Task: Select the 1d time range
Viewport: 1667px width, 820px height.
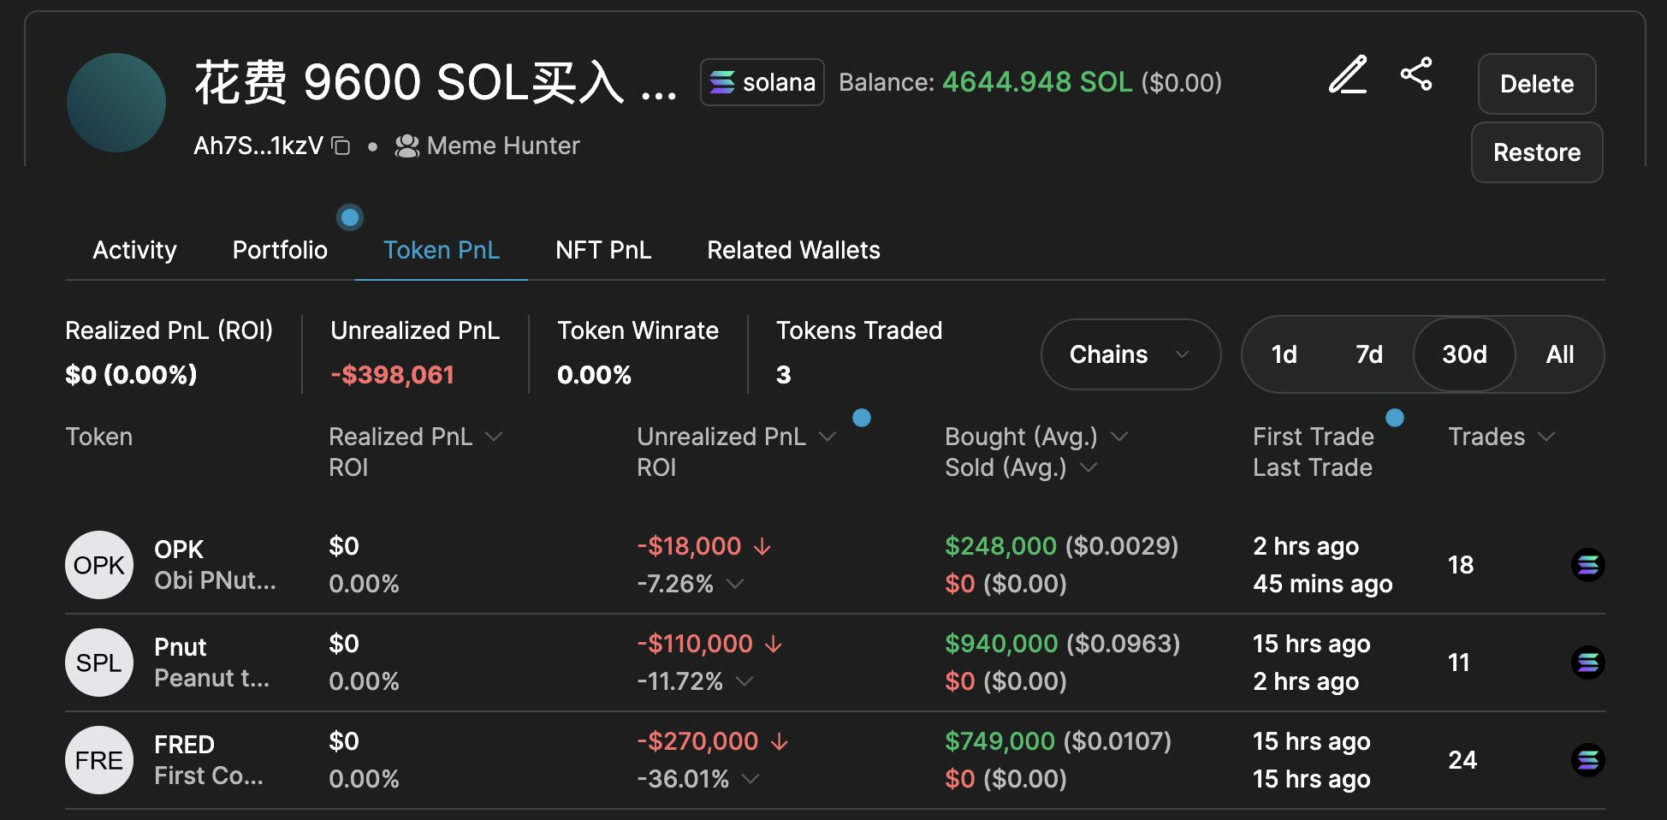Action: [x=1284, y=354]
